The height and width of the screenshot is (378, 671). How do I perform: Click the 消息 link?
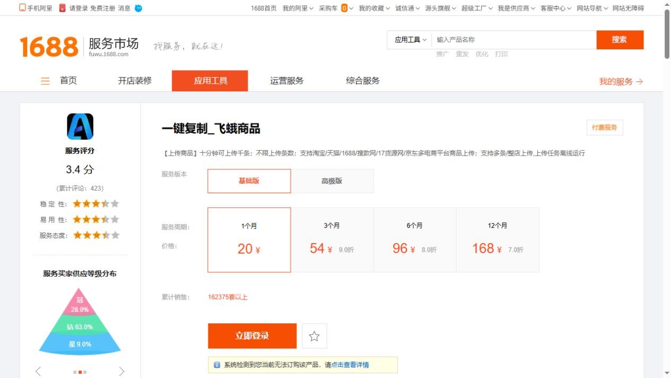pyautogui.click(x=124, y=8)
